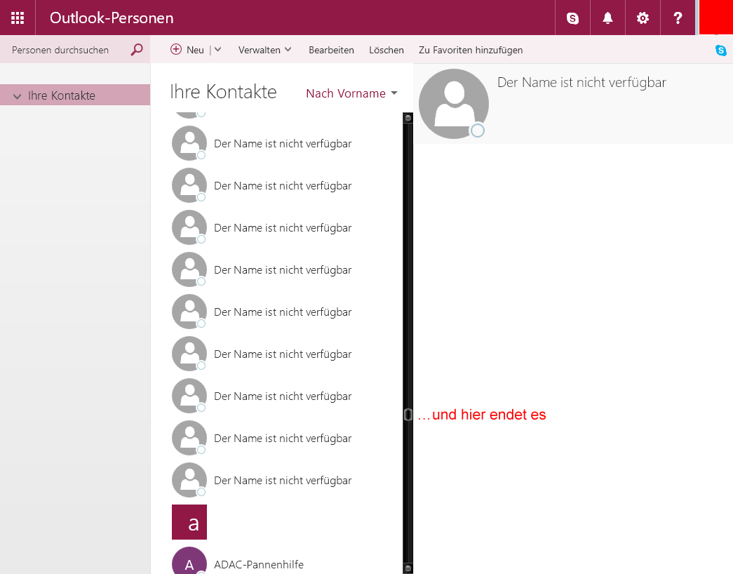Open the help question mark
This screenshot has width=733, height=574.
coord(678,18)
